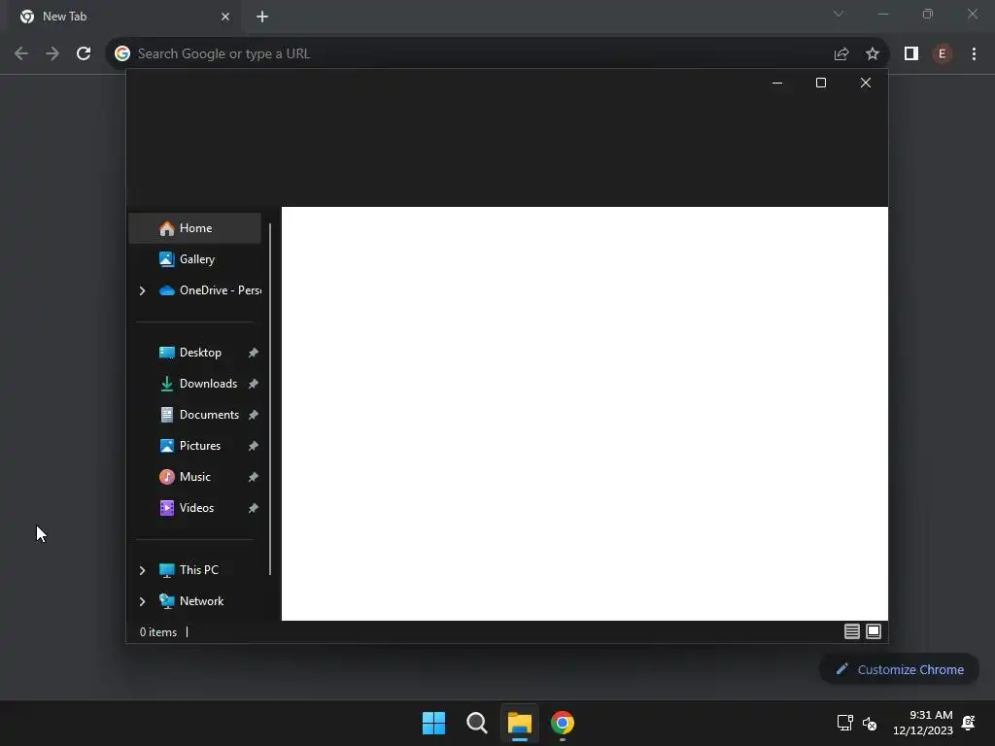Click the Chrome taskbar icon
The width and height of the screenshot is (995, 746).
(563, 723)
